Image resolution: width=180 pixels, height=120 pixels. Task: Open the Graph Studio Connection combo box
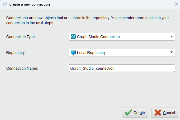[122, 37]
